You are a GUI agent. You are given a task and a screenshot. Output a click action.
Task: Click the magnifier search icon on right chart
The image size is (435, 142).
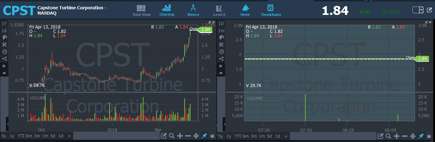click(x=389, y=136)
